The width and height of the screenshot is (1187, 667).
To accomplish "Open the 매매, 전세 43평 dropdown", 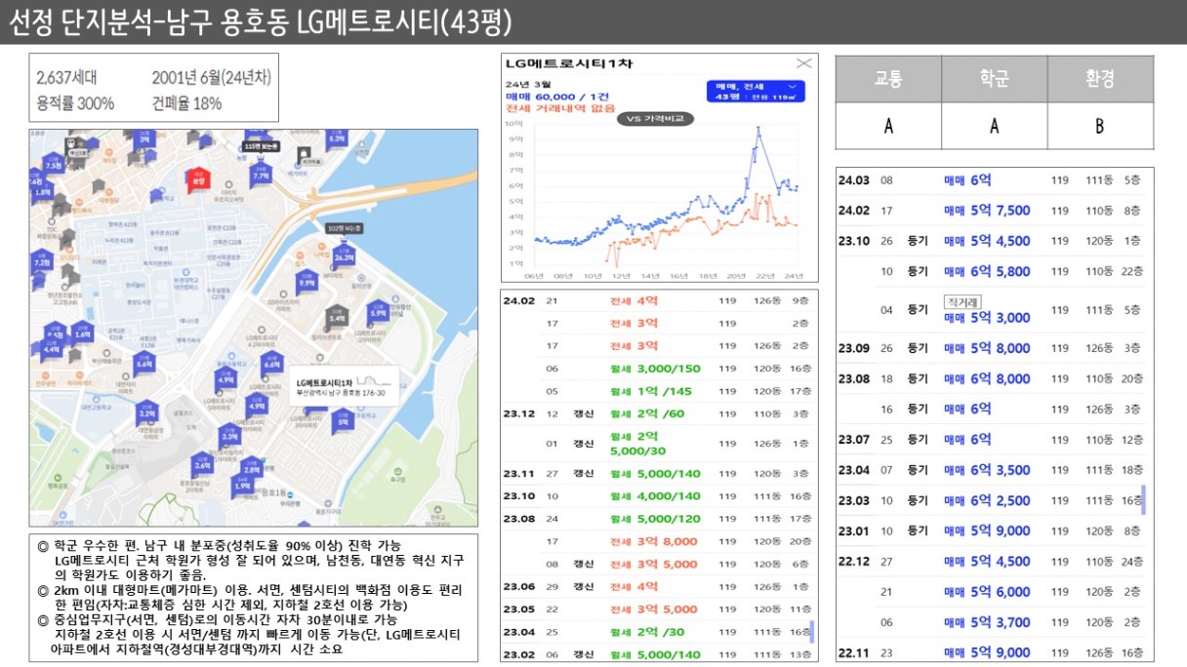I will tap(756, 92).
